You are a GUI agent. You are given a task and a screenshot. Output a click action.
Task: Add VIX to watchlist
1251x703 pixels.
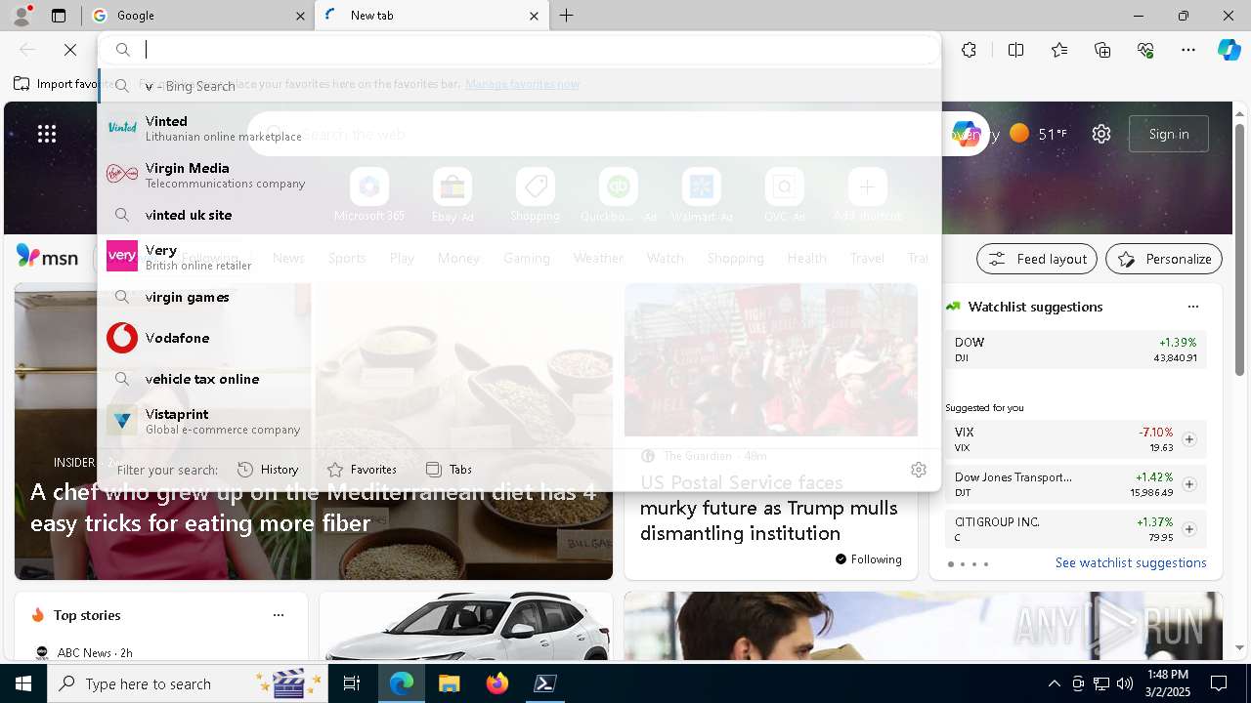[x=1189, y=439]
